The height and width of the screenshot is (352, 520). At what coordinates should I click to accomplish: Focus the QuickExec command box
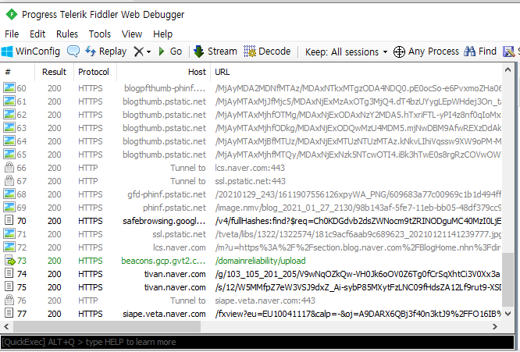(x=258, y=342)
